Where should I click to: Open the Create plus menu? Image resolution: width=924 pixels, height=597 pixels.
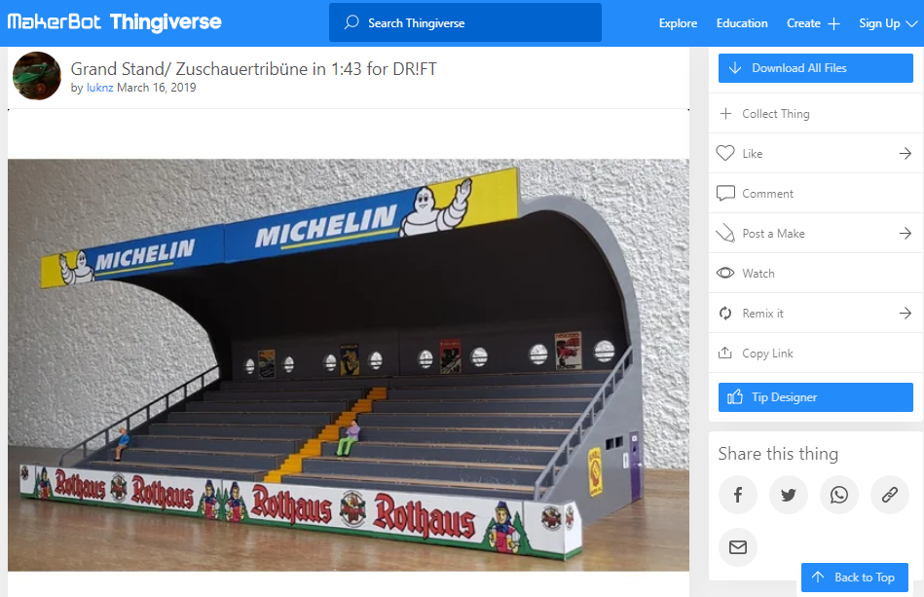(813, 23)
